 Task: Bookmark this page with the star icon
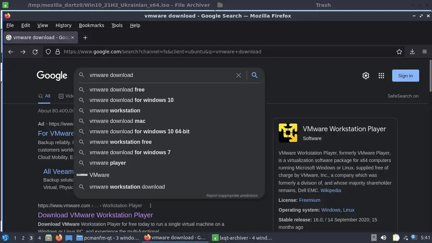point(399,52)
